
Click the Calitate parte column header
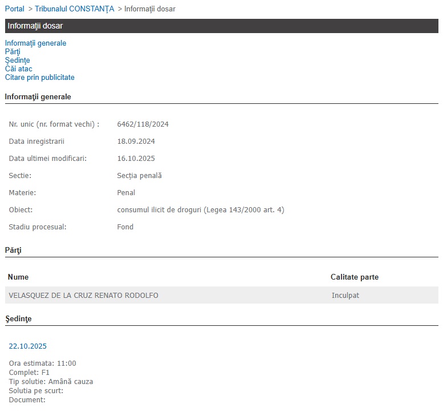coord(354,277)
